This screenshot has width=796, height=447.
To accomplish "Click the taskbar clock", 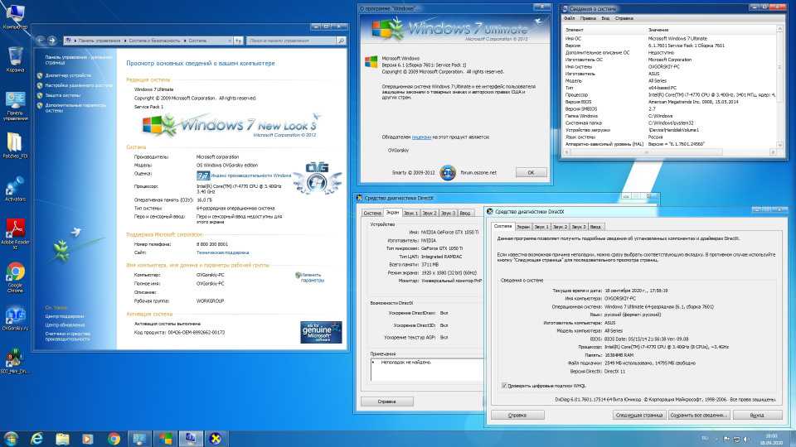I will pos(771,439).
